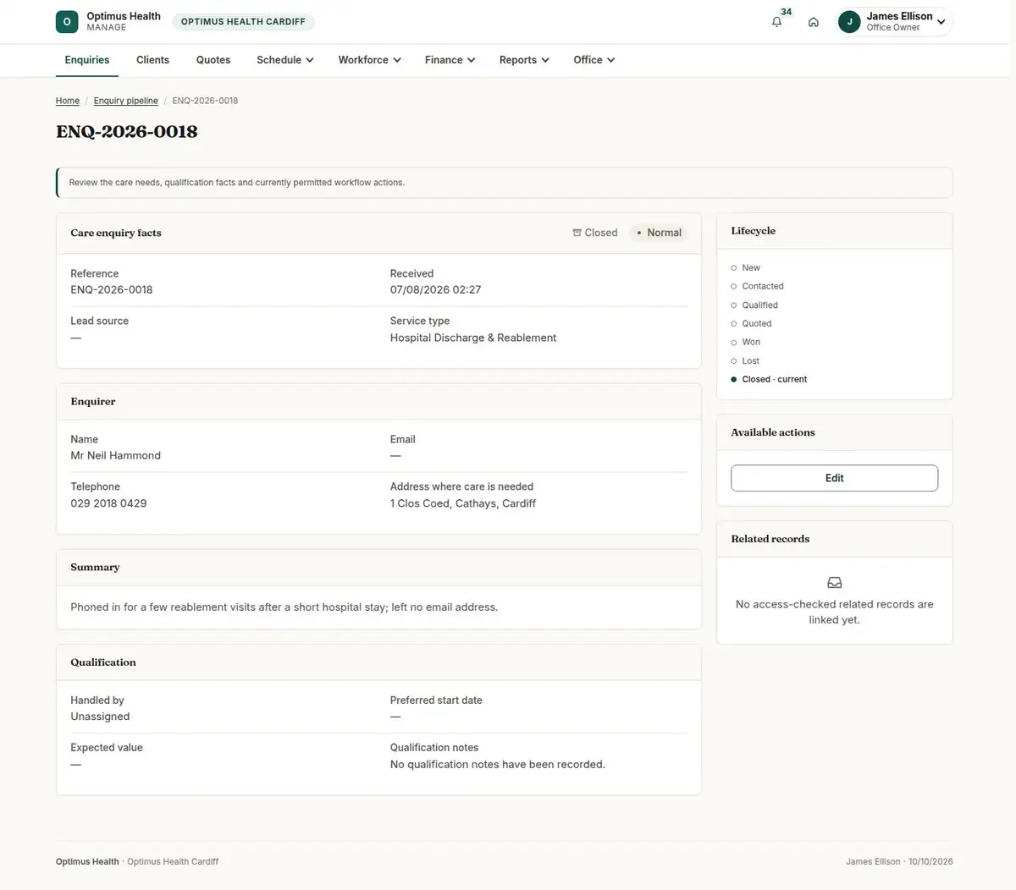The image size is (1016, 890).
Task: Follow the Enquiry pipeline breadcrumb link
Action: 125,101
